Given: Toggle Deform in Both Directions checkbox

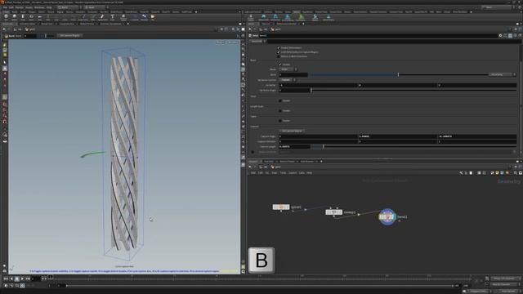Looking at the screenshot, I should click(278, 56).
